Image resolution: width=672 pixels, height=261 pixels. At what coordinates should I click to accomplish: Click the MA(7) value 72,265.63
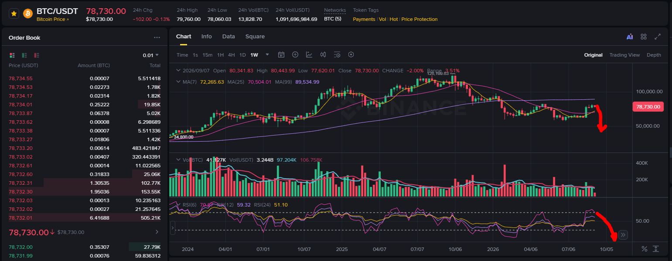[x=212, y=82]
